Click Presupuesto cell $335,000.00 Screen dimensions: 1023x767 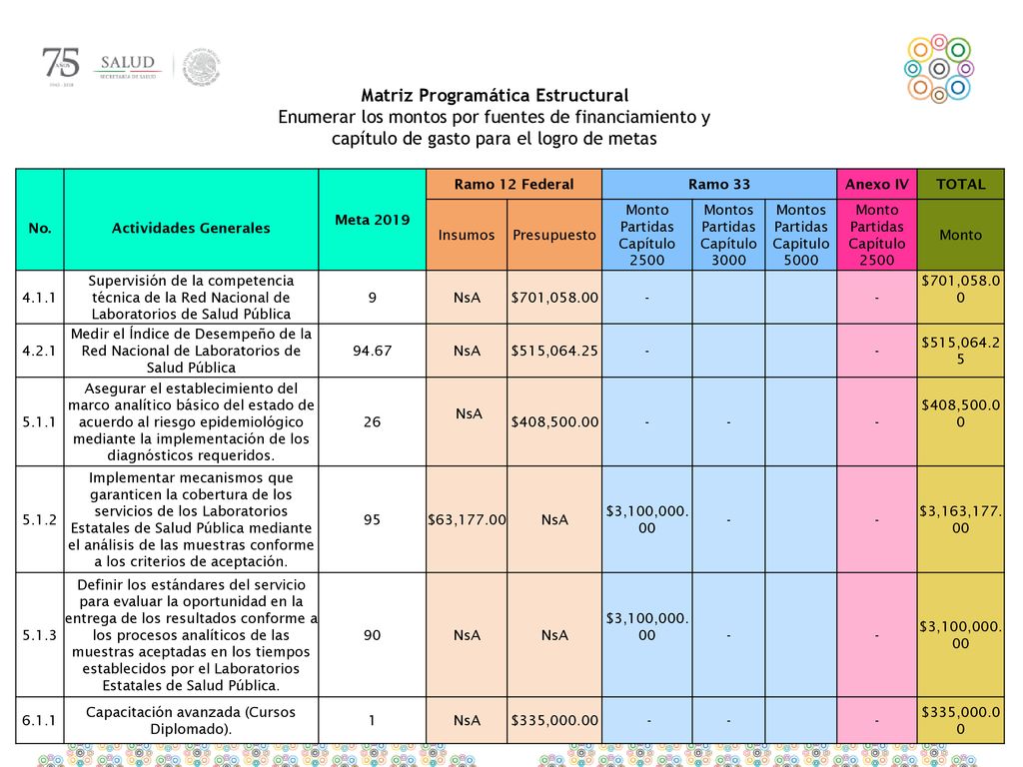(554, 721)
